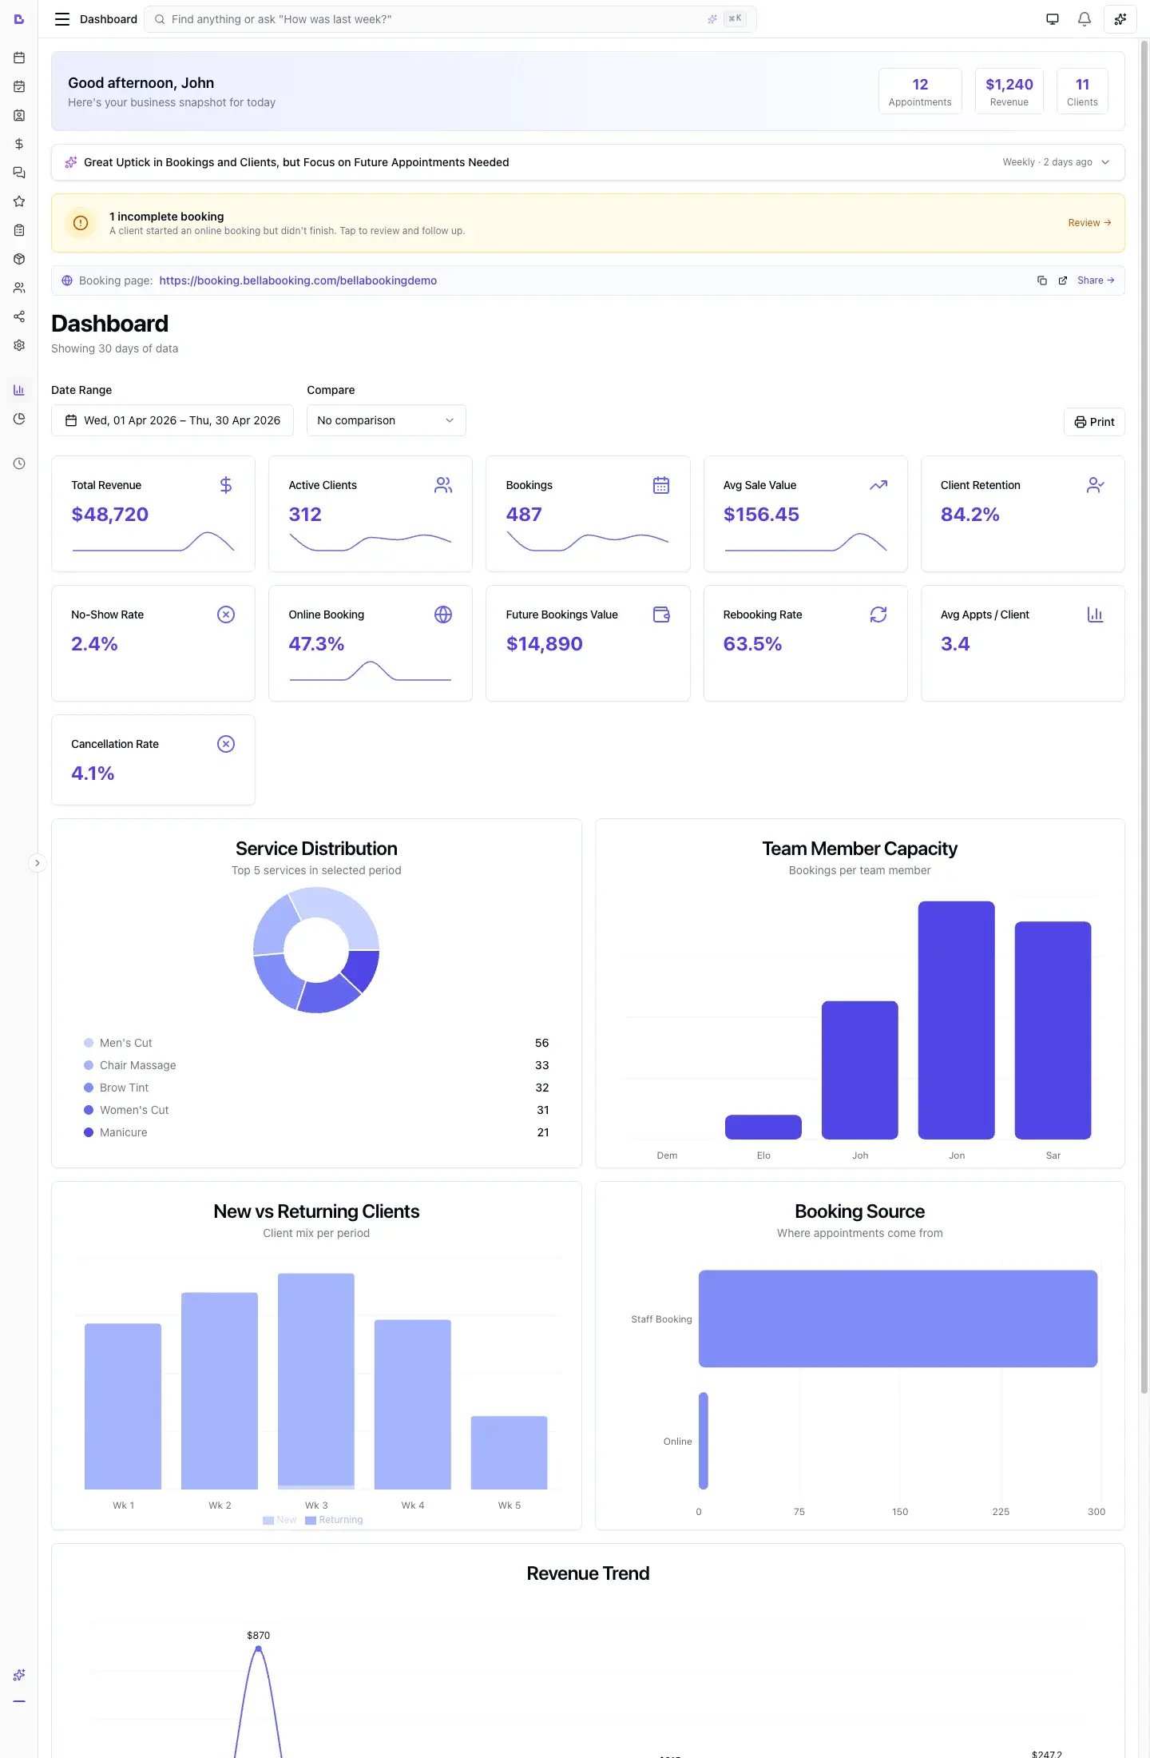Viewport: 1150px width, 1758px height.
Task: Click Men's Cut legend color dot
Action: tap(89, 1043)
